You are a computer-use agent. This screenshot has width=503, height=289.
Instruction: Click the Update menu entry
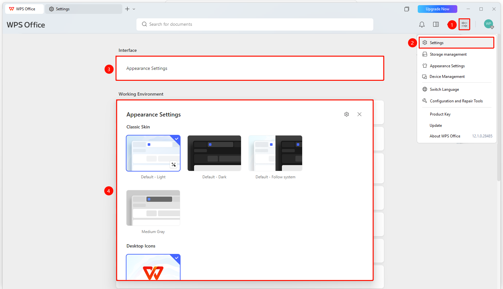(456, 126)
